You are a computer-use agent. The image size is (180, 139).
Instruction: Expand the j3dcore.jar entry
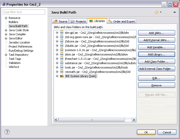[x=57, y=41]
